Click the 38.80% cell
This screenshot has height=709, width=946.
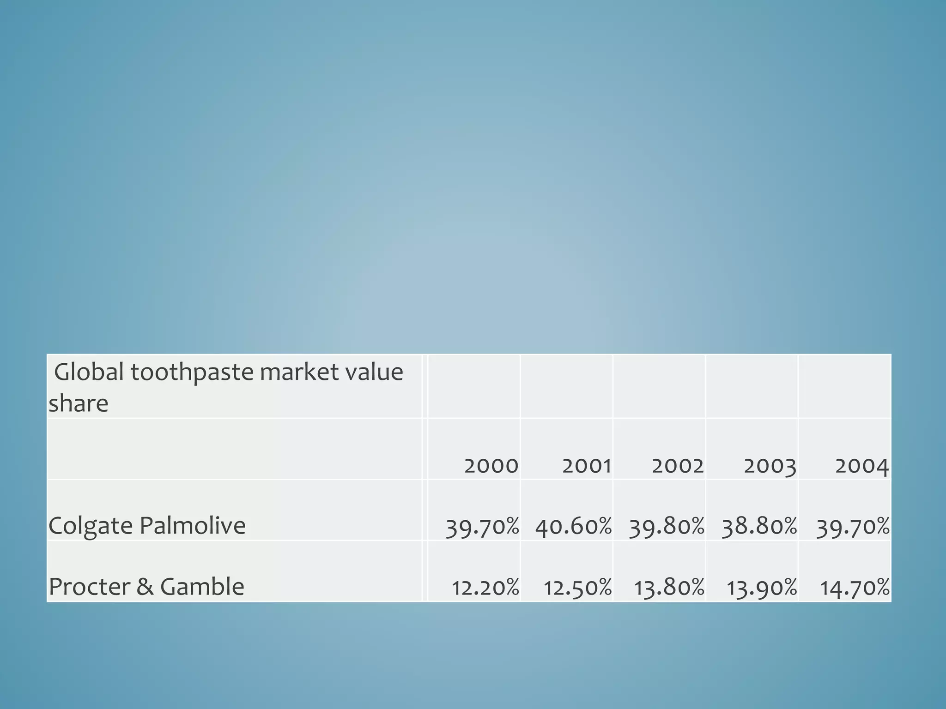coord(752,510)
